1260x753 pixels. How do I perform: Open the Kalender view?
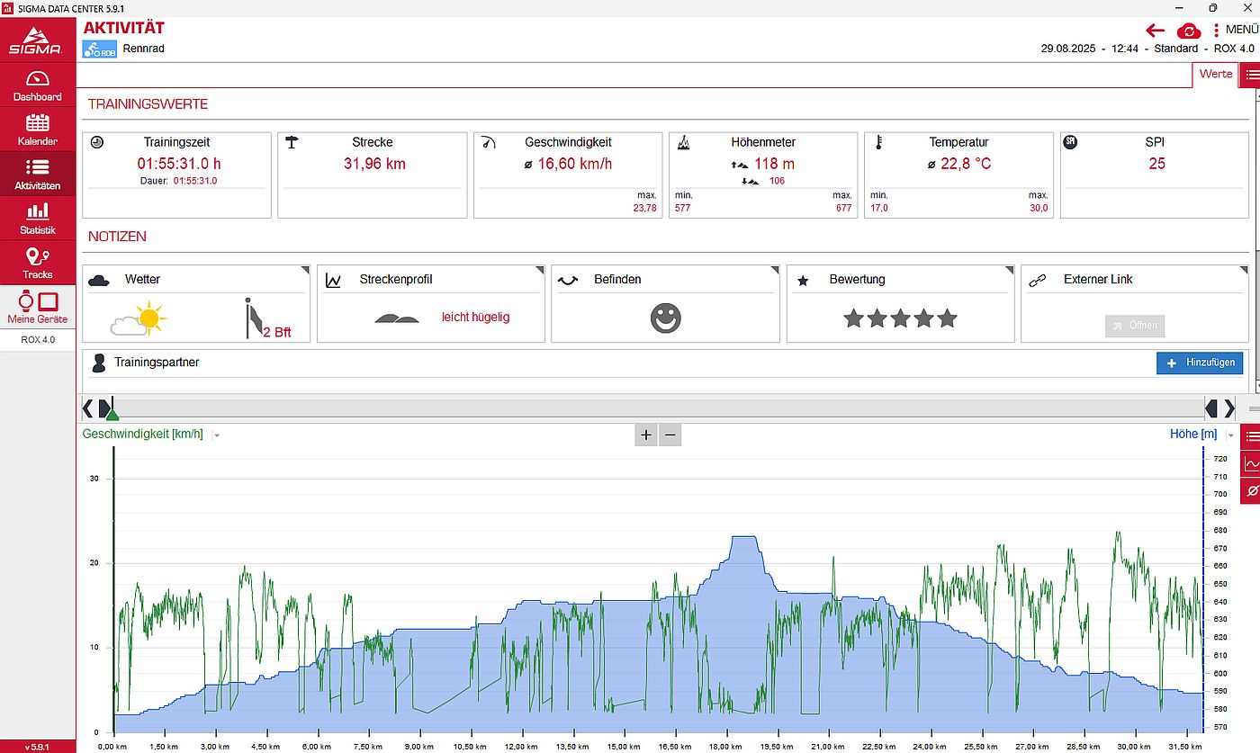(x=38, y=130)
